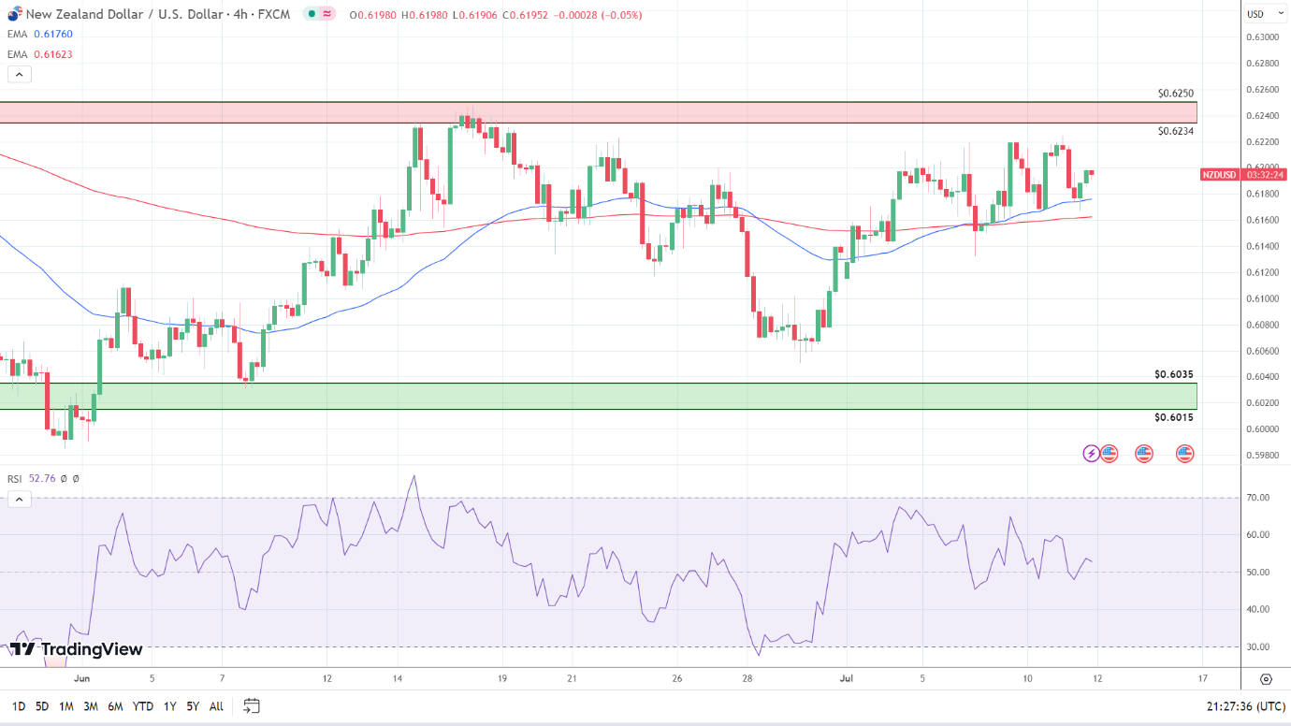Image resolution: width=1291 pixels, height=726 pixels.
Task: Click the purple lightning event icon
Action: pos(1092,454)
